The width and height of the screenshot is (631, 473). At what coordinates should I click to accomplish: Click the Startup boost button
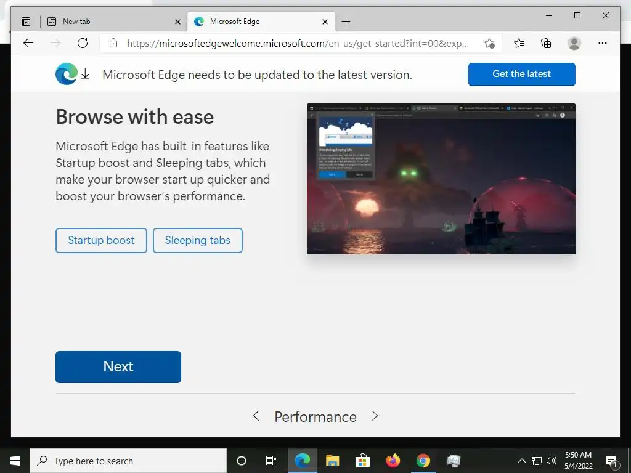102,241
